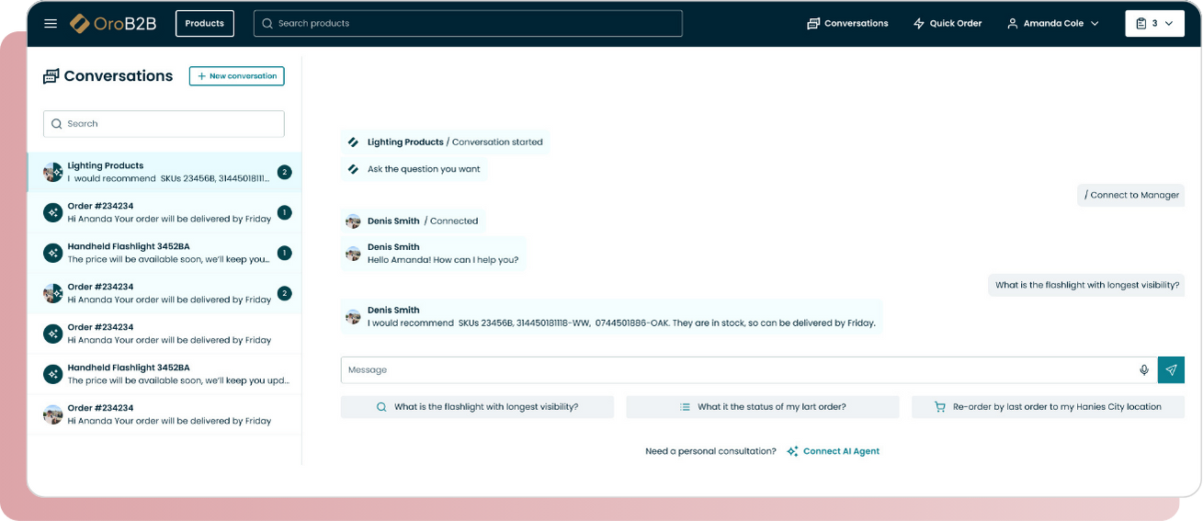Click the magnifier icon in product search
Screen dimensions: 1203x521
coord(267,24)
